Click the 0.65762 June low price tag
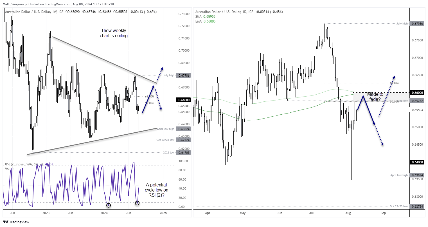Viewport: 428px width, 227px height. (x=417, y=101)
